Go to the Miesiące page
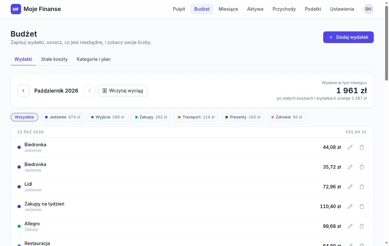This screenshot has width=389, height=246. (228, 9)
